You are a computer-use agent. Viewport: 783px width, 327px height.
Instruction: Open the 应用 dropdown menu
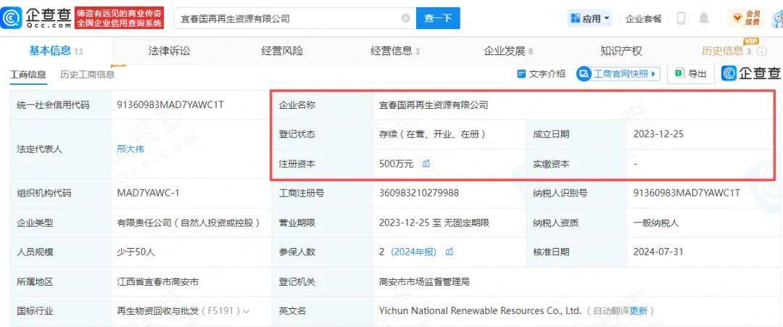click(590, 19)
